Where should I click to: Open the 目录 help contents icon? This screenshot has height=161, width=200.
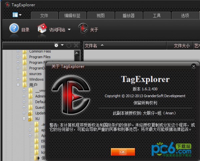tap(14, 28)
